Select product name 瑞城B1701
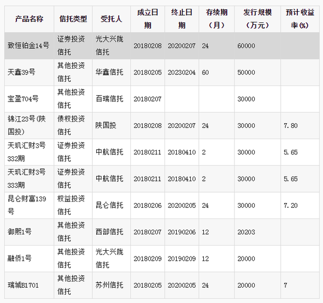 pyautogui.click(x=23, y=285)
